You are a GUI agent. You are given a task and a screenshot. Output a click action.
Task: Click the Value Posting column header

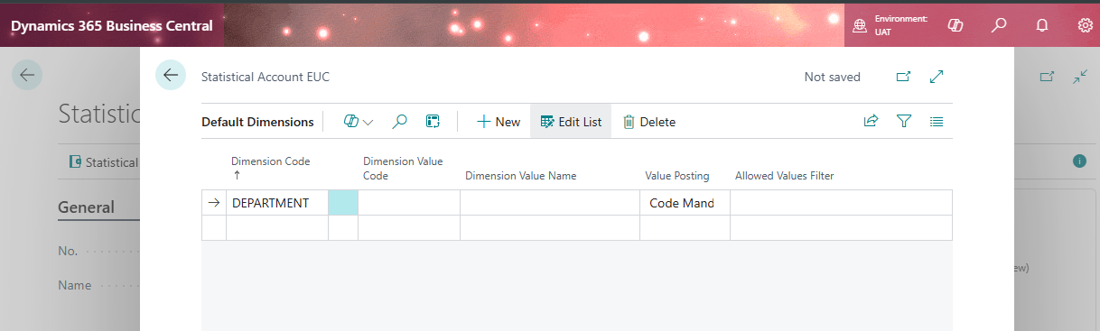[x=676, y=176]
